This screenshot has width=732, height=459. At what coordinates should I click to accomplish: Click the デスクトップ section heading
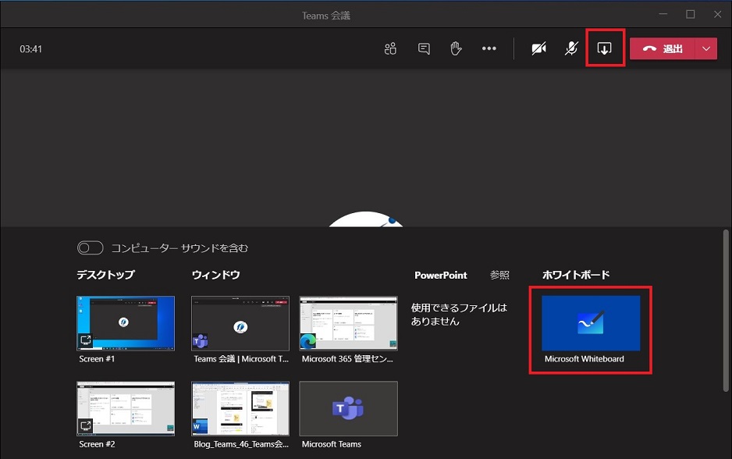tap(105, 275)
